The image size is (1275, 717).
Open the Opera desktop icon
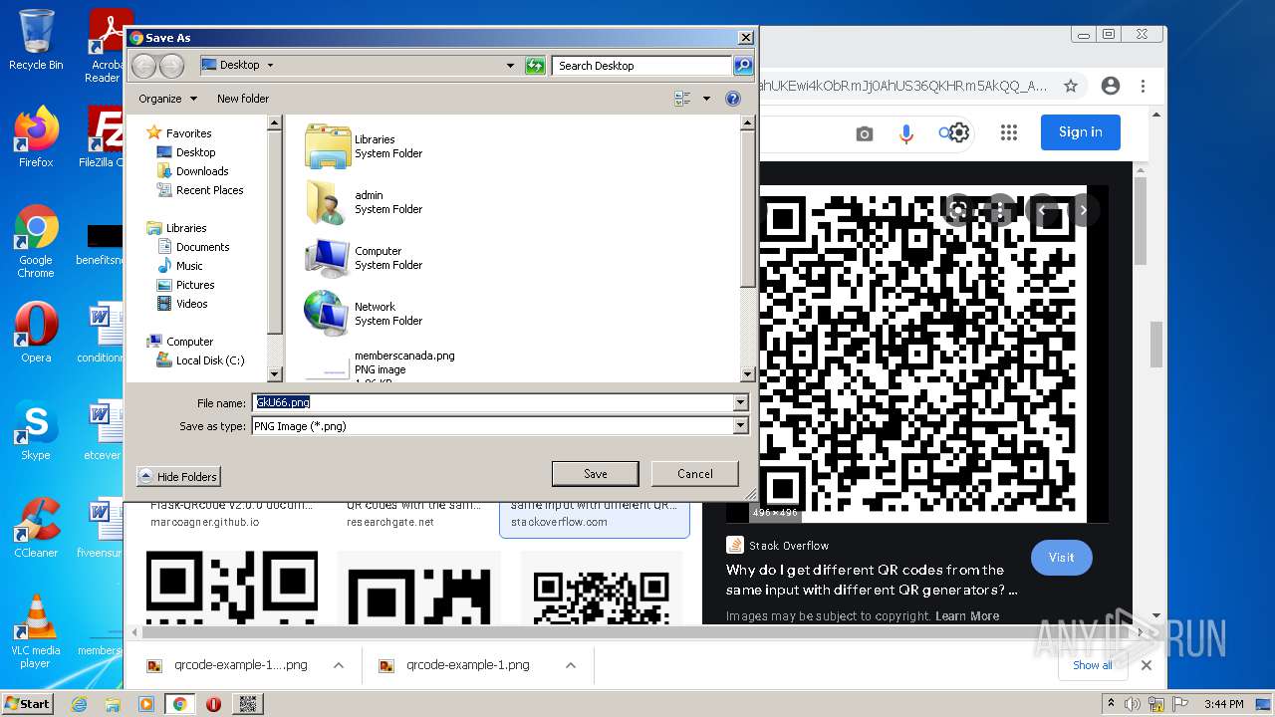pyautogui.click(x=36, y=332)
